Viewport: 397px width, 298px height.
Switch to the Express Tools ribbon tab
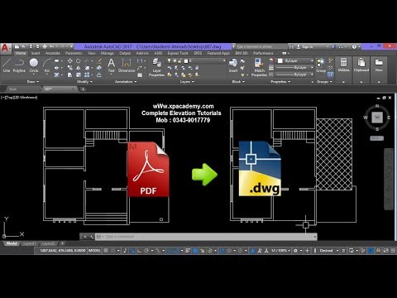click(x=178, y=53)
